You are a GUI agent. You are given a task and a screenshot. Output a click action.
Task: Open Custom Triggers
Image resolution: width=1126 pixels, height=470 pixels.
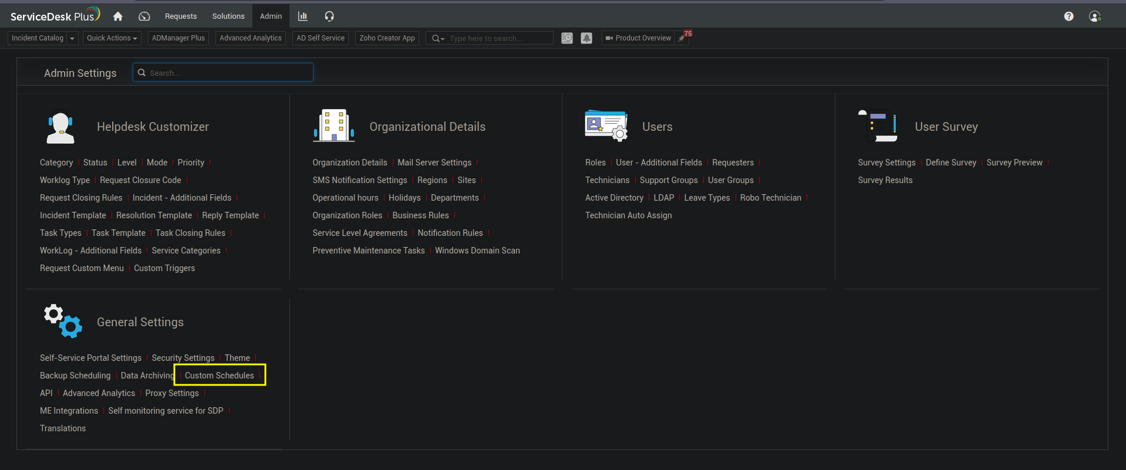point(164,268)
